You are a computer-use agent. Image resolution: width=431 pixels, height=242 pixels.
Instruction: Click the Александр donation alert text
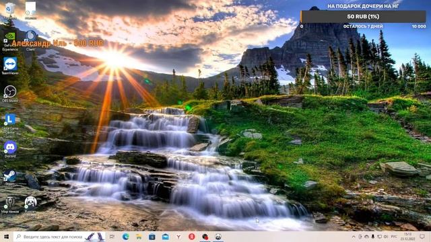click(x=57, y=43)
